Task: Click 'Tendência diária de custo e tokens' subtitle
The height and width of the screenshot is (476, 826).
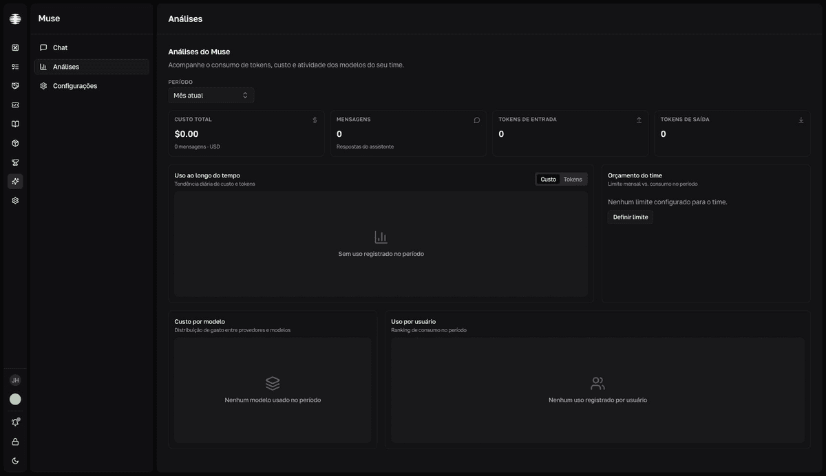Action: click(215, 184)
